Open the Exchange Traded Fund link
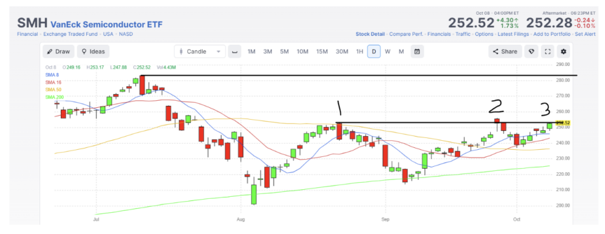605x234 pixels. pyautogui.click(x=70, y=34)
